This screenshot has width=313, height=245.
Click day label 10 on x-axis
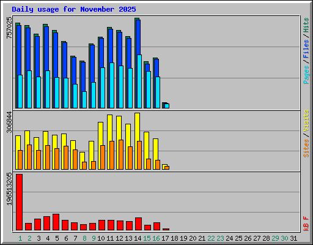(x=101, y=238)
